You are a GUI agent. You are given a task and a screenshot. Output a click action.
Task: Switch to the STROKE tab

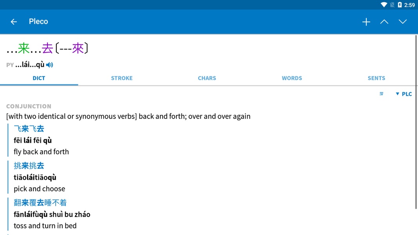pyautogui.click(x=122, y=78)
